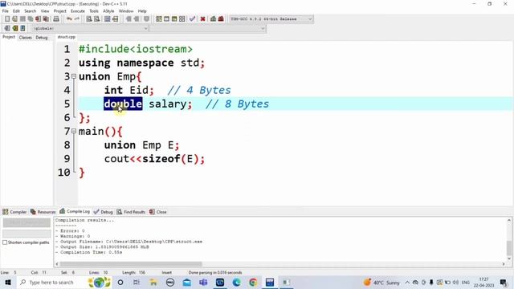Click the Windows Start button
This screenshot has width=514, height=289.
coord(8,282)
